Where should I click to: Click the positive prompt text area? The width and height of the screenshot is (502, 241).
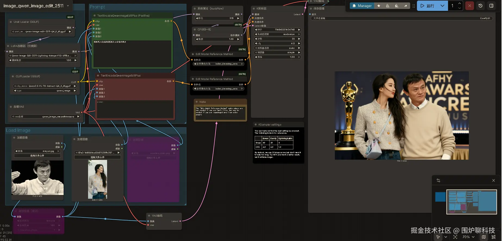132,53
